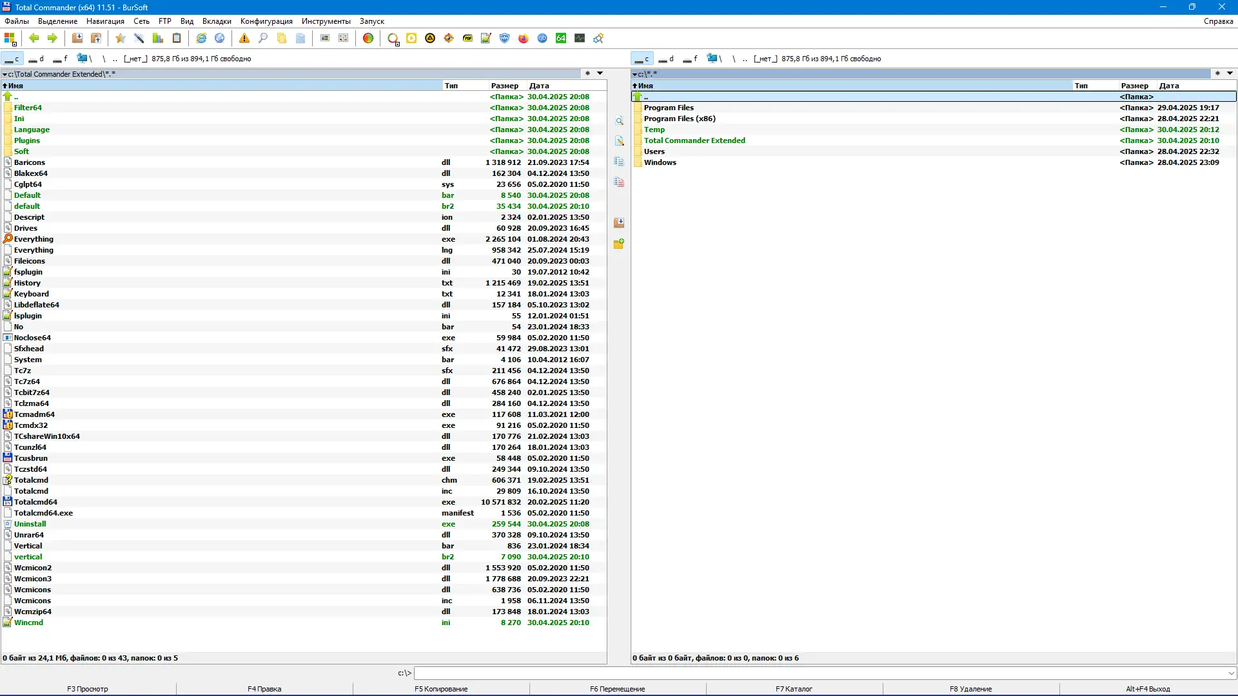Click the green back arrow icon

[x=34, y=39]
